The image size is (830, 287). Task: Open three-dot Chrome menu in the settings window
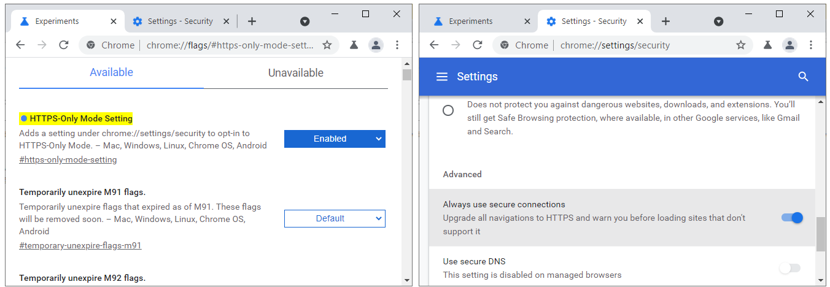click(x=811, y=45)
